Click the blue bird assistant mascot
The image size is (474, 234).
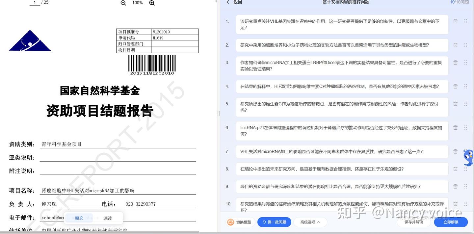(468, 158)
